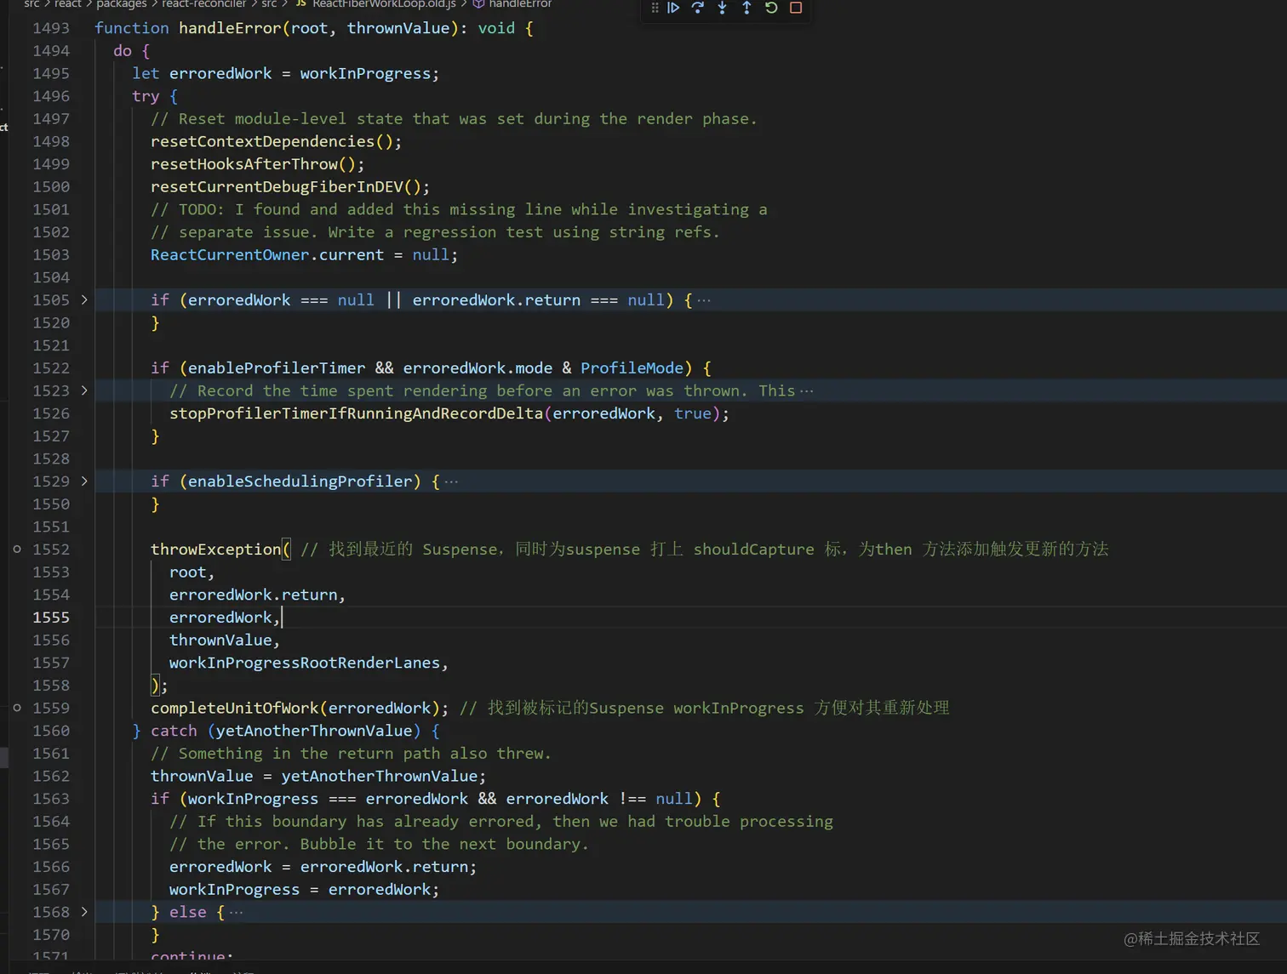The width and height of the screenshot is (1287, 974).
Task: Click the ProfileMode identifier
Action: pyautogui.click(x=632, y=368)
